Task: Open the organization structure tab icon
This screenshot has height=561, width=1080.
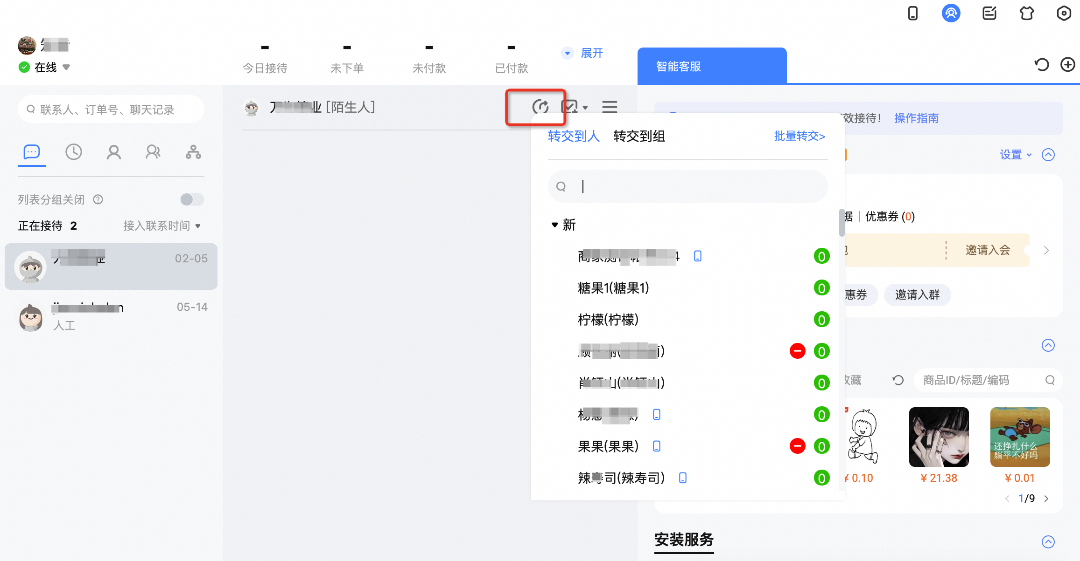Action: click(193, 152)
